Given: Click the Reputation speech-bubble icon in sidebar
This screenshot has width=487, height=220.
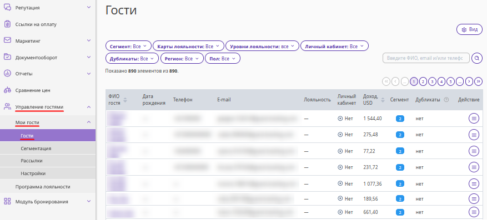Looking at the screenshot, I should 7,7.
